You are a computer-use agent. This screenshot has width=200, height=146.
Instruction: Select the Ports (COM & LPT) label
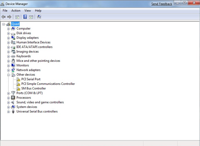point(29,93)
